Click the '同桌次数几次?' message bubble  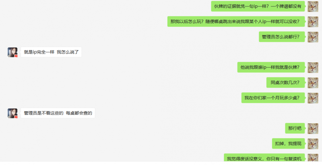(x=286, y=83)
